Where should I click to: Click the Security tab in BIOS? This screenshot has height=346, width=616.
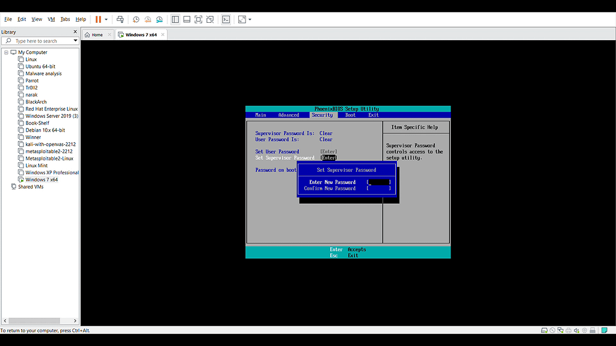322,115
